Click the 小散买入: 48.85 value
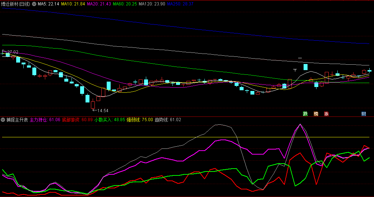 [x=110, y=120]
